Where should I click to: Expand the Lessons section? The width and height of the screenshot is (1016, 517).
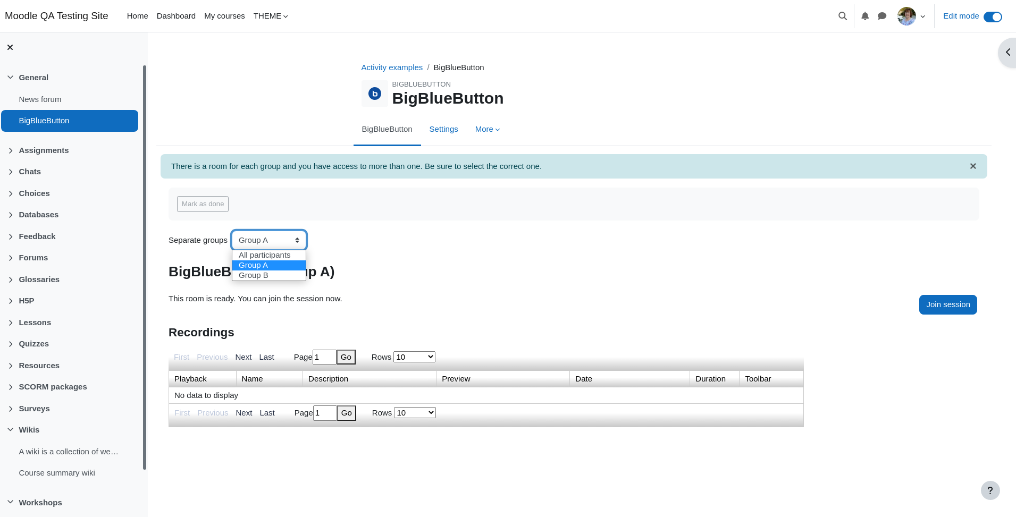coord(11,323)
